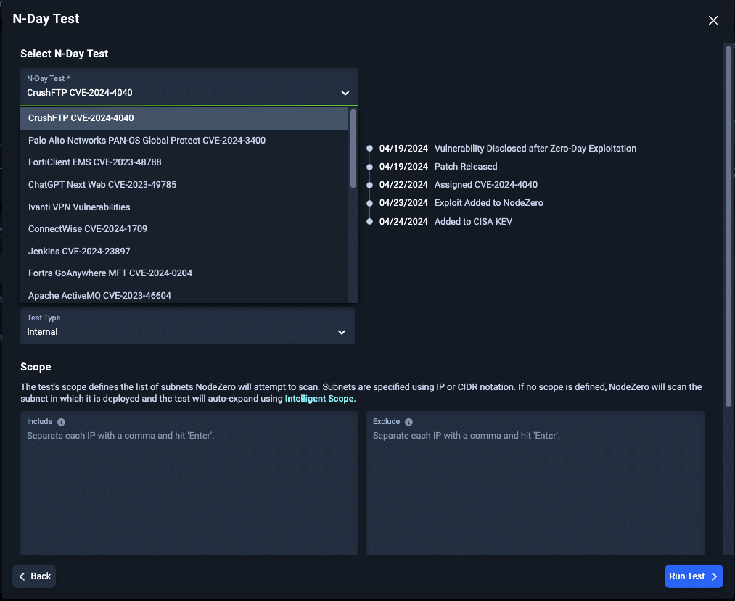Collapse the N-Day Test dropdown chevron
This screenshot has width=735, height=601.
(x=345, y=93)
